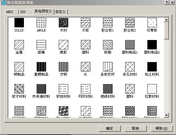This screenshot has width=176, height=135.
Task: Choose the ANGLE hatch pattern
Action: 41,23
